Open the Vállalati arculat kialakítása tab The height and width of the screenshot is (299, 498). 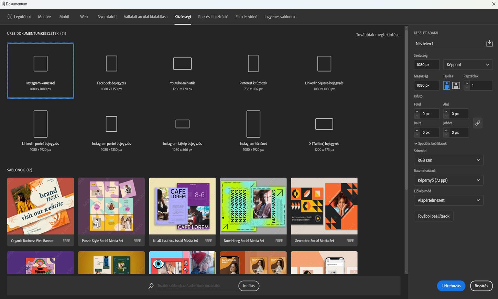click(x=145, y=17)
